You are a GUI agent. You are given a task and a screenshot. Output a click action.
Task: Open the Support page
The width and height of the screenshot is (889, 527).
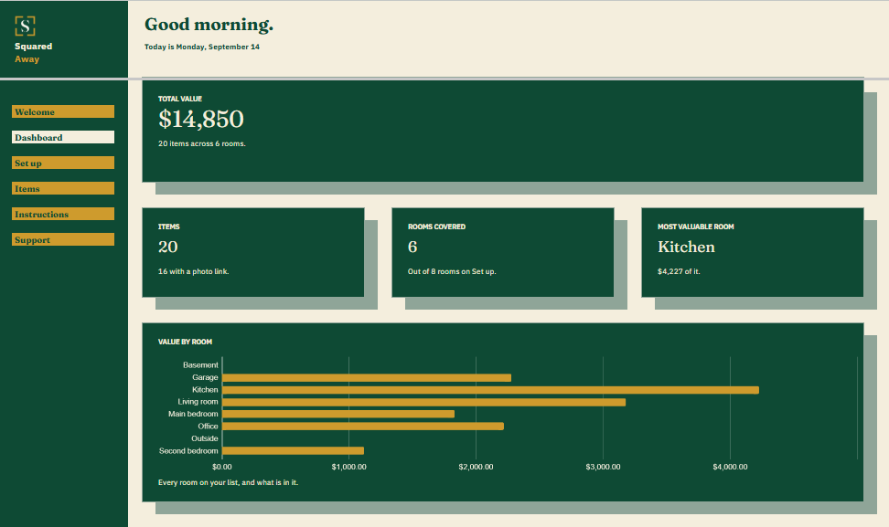coord(63,239)
